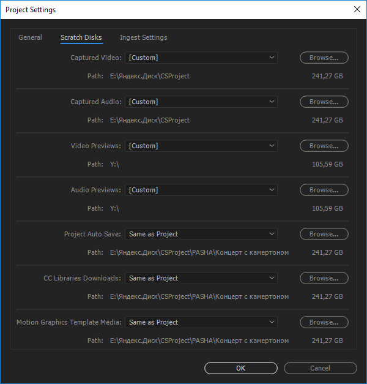Open the CC Libraries Downloads dropdown
367x384 pixels.
[x=201, y=278]
